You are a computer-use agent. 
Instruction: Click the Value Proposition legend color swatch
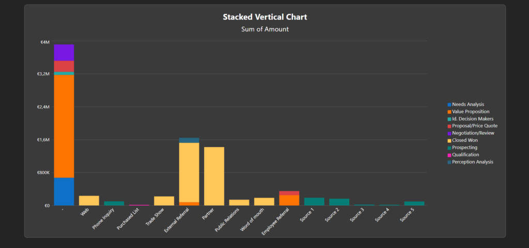click(449, 112)
